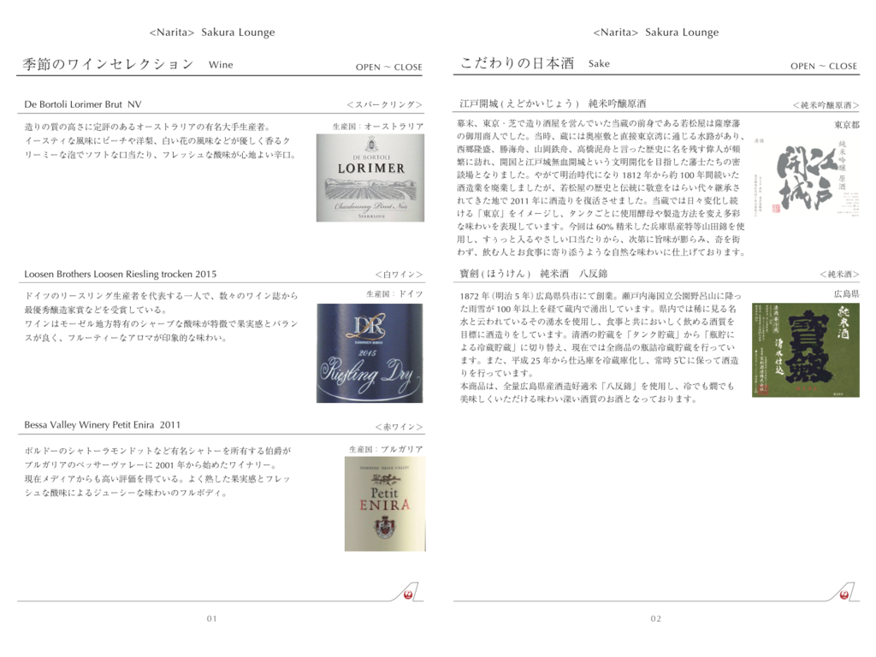Click 'OPEN ~ CLOSE' on the sake page
The width and height of the screenshot is (876, 657).
(824, 66)
